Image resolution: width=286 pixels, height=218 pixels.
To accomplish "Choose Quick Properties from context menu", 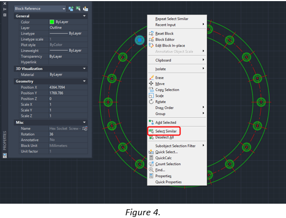I will pyautogui.click(x=168, y=182).
